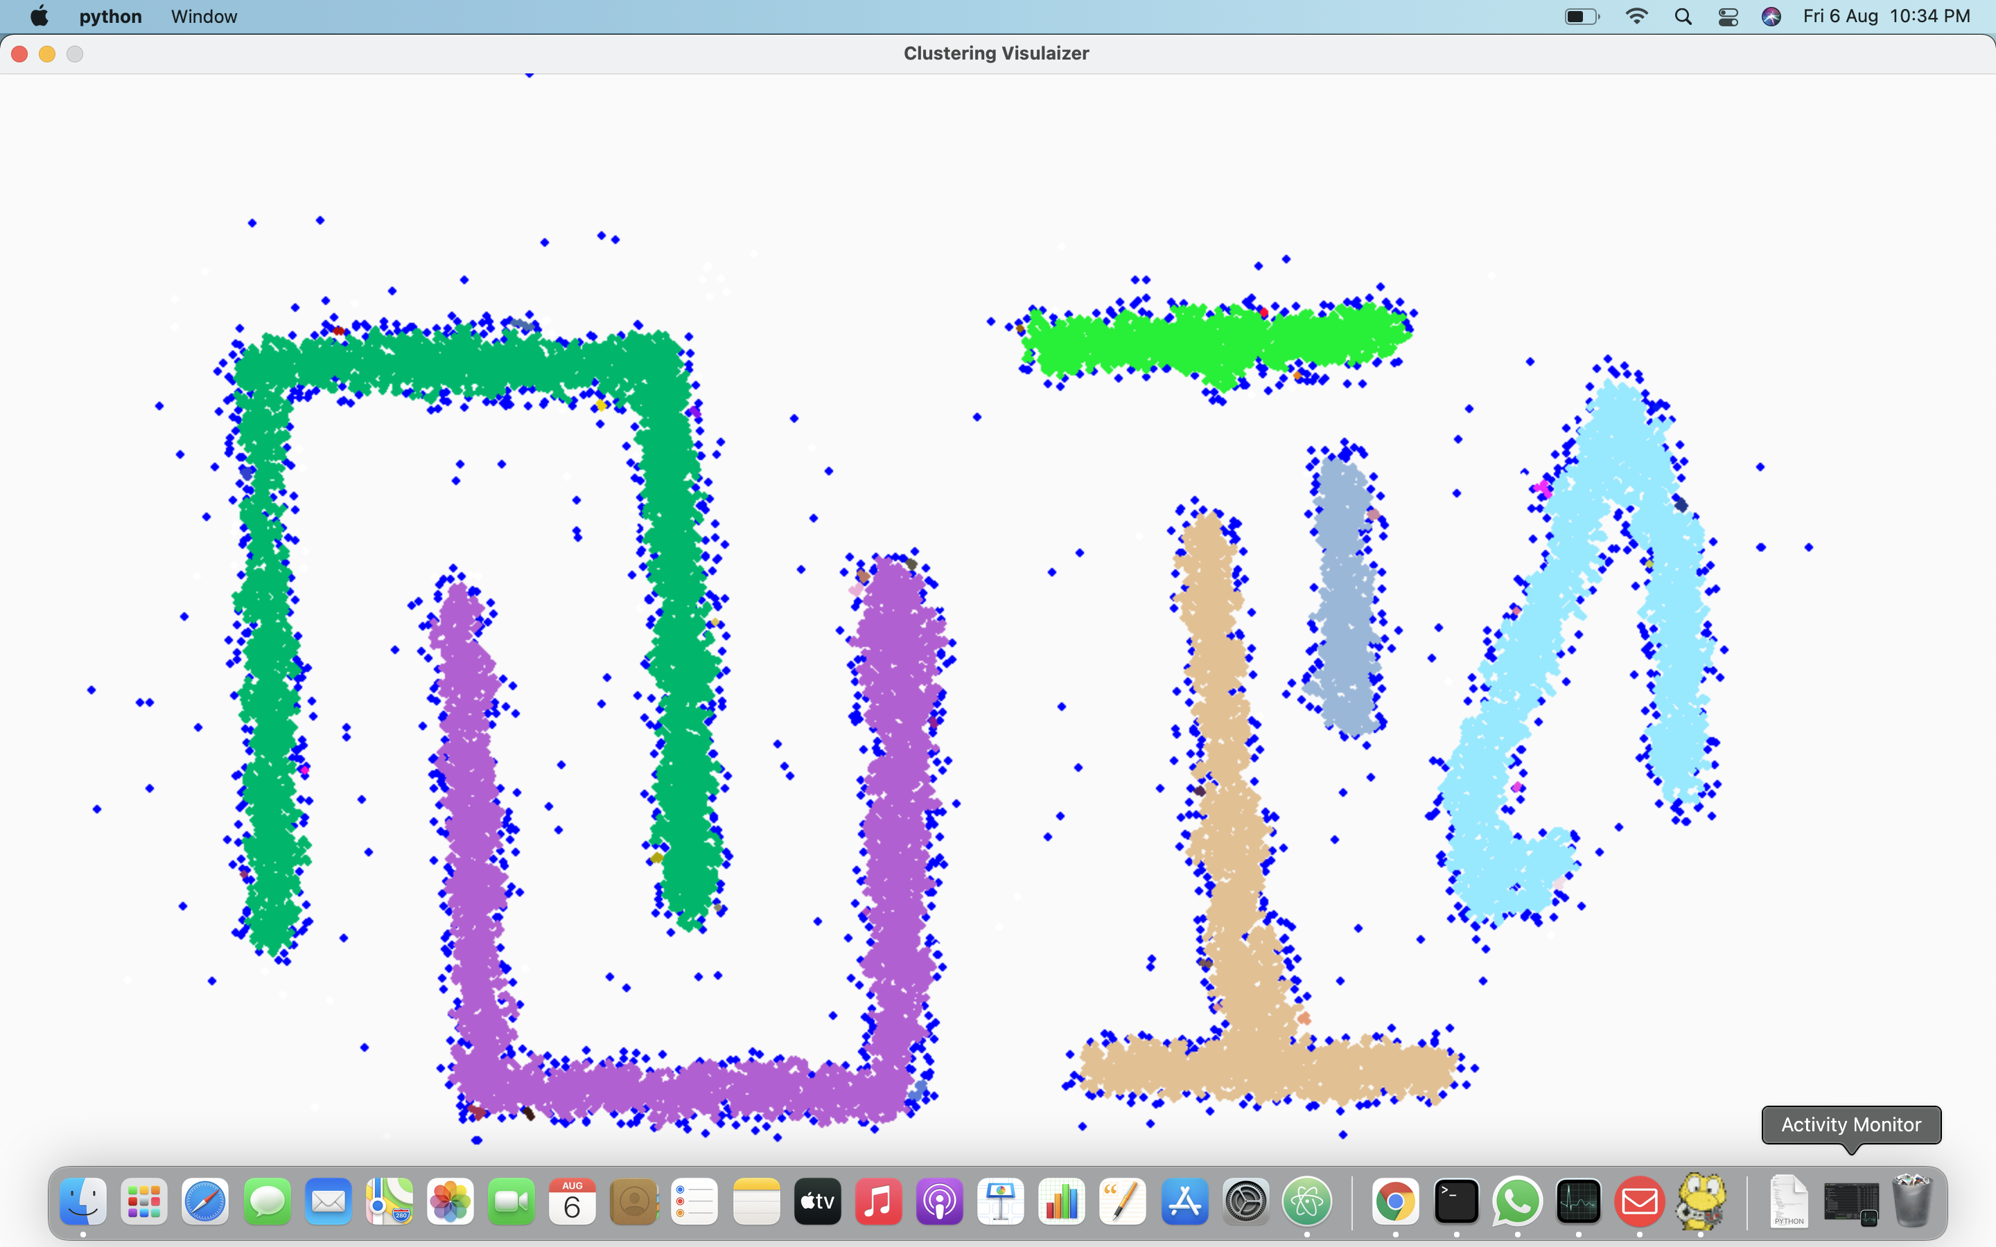The image size is (1996, 1247).
Task: Toggle the battery status indicator
Action: click(1579, 16)
